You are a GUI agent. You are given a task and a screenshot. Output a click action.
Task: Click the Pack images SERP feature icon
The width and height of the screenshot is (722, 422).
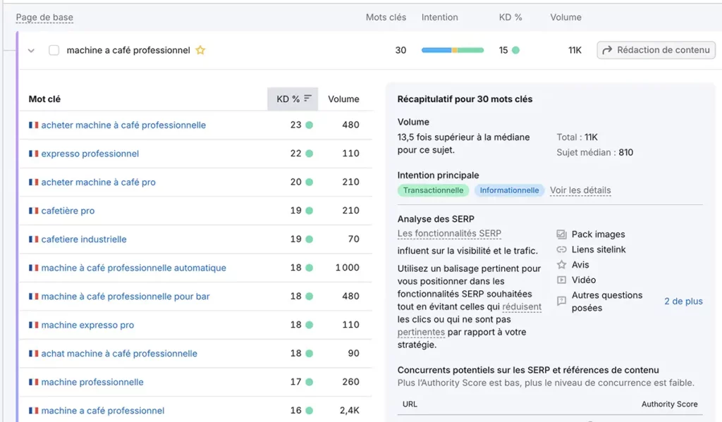561,234
